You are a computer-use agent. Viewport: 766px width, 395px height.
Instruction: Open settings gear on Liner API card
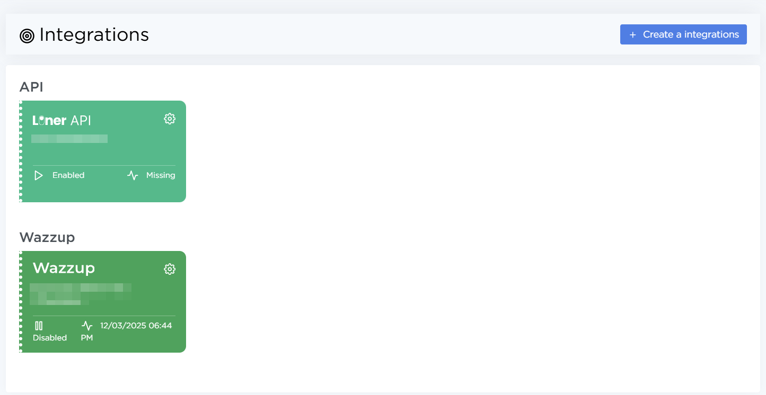pos(170,119)
